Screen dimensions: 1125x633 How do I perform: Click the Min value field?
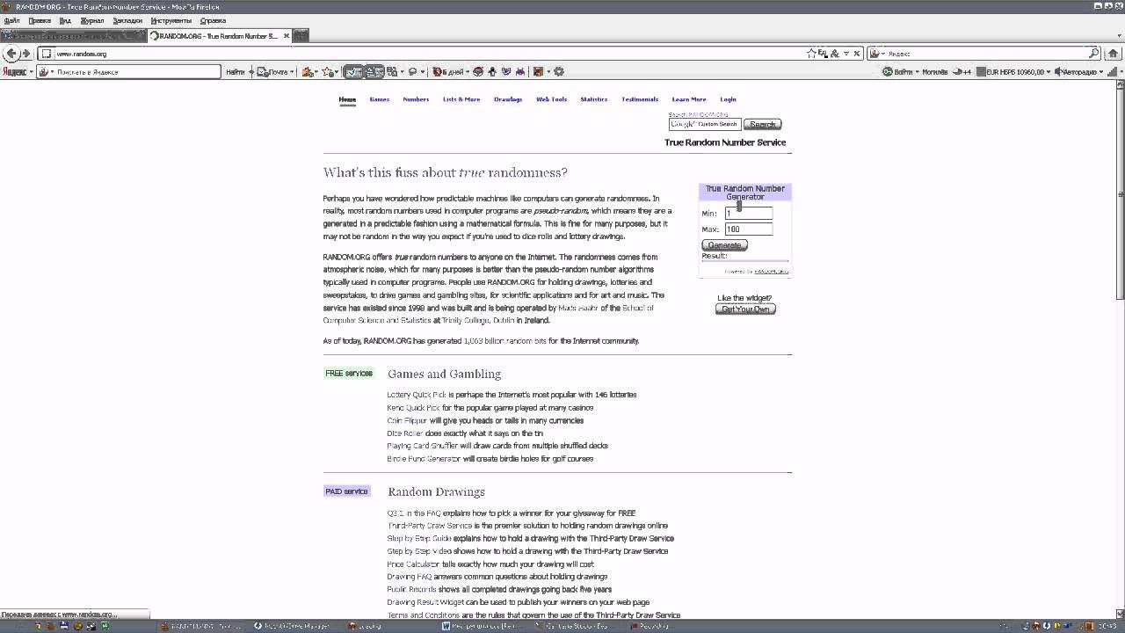point(749,213)
